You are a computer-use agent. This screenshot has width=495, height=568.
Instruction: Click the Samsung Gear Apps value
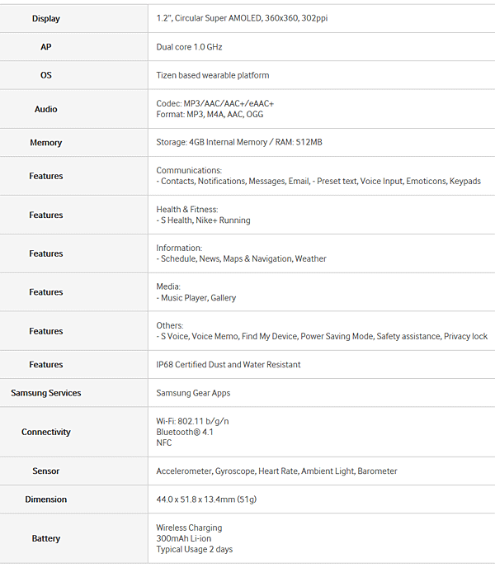[x=193, y=393]
